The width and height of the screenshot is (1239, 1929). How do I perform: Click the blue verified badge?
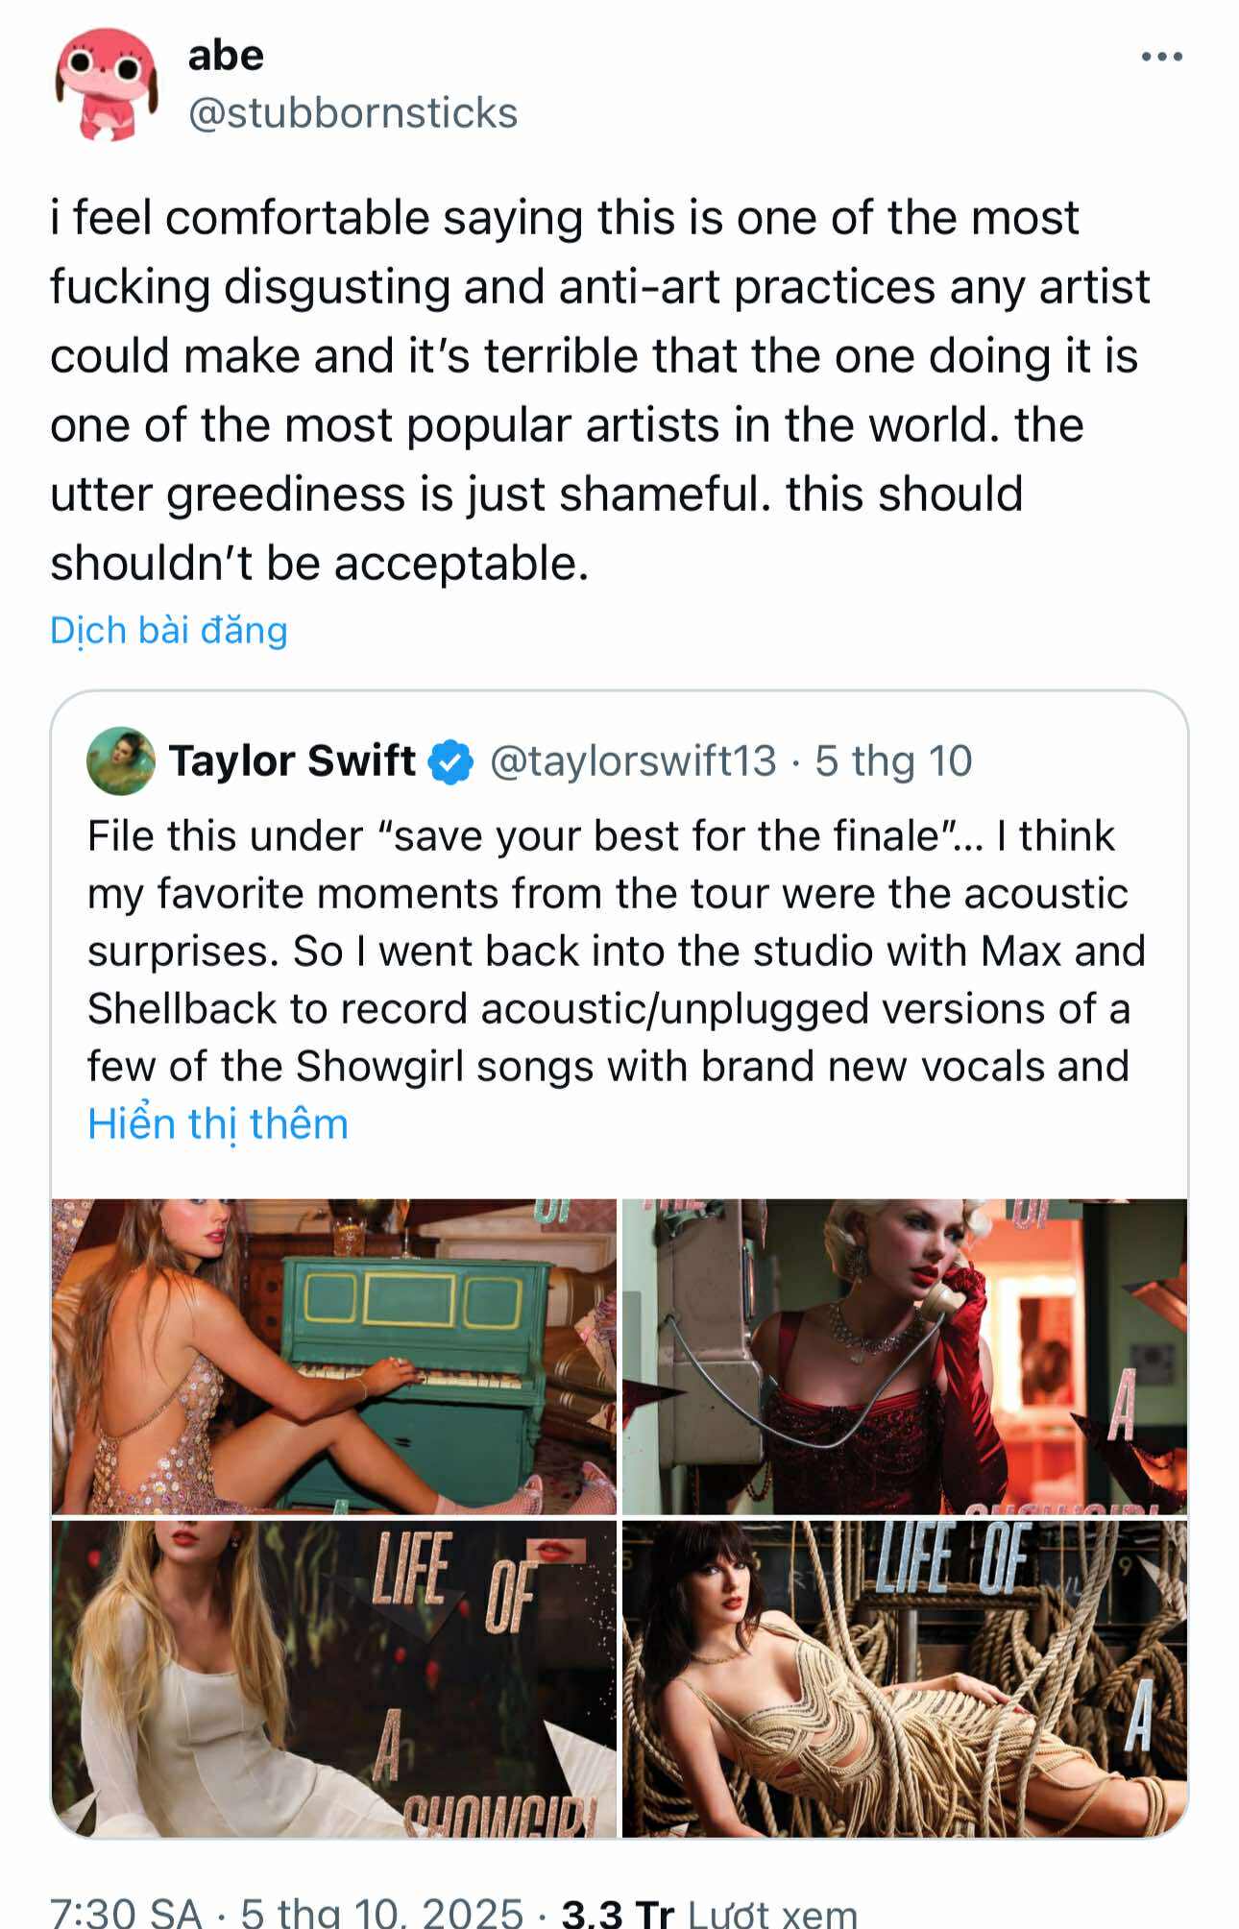(450, 762)
